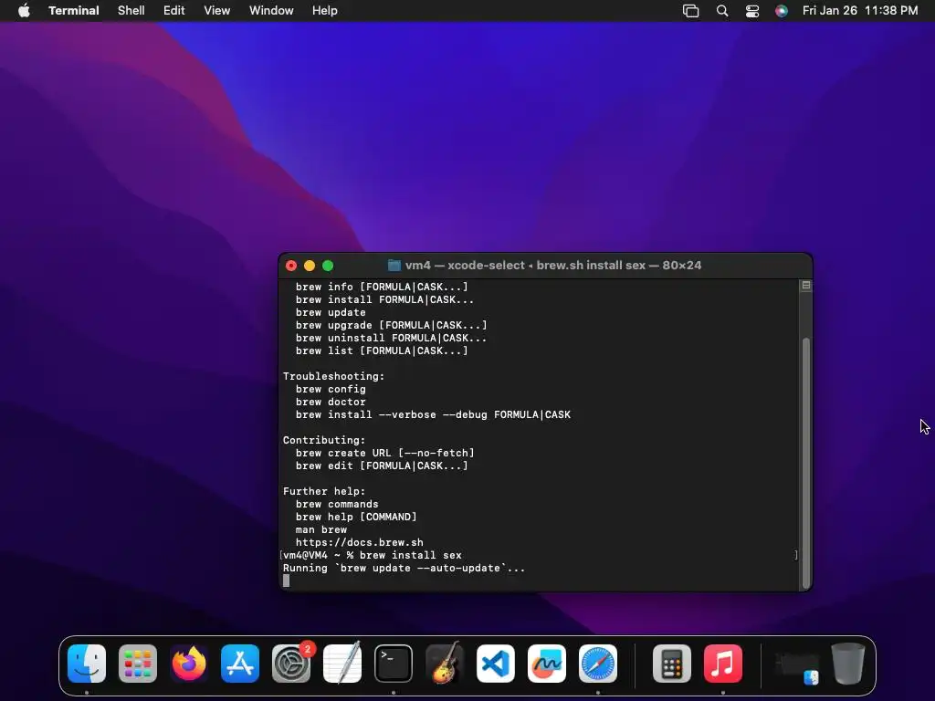The height and width of the screenshot is (701, 935).
Task: Click the 'brew help [COMMAND]' line
Action: tap(356, 517)
